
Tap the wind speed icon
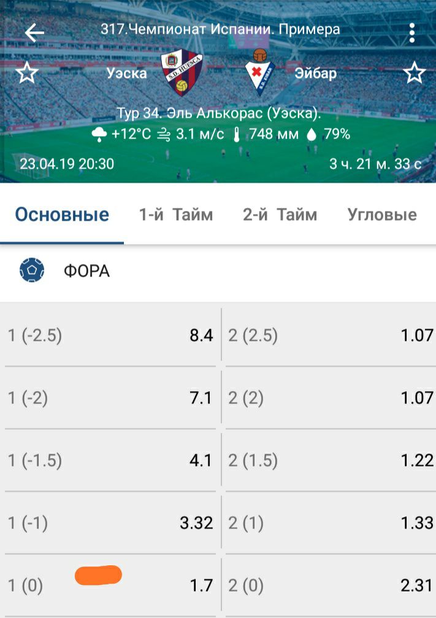pos(164,135)
